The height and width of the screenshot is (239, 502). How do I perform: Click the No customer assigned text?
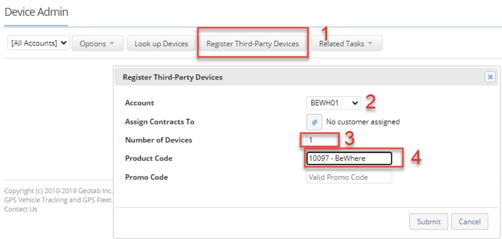click(363, 122)
